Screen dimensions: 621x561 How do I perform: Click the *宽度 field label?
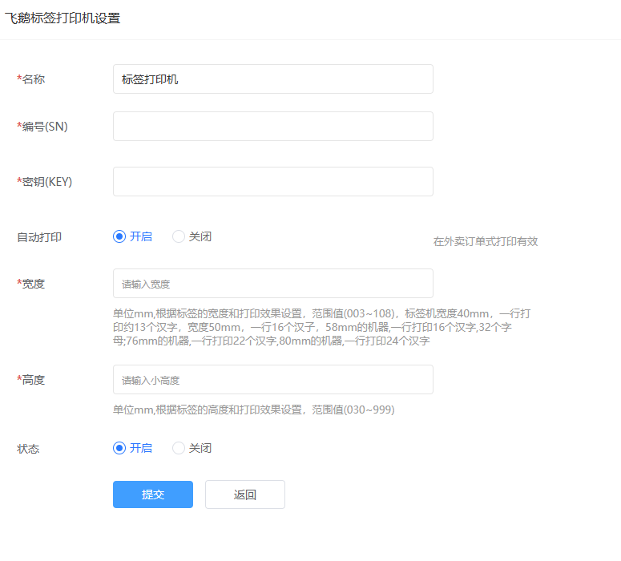coord(31,284)
